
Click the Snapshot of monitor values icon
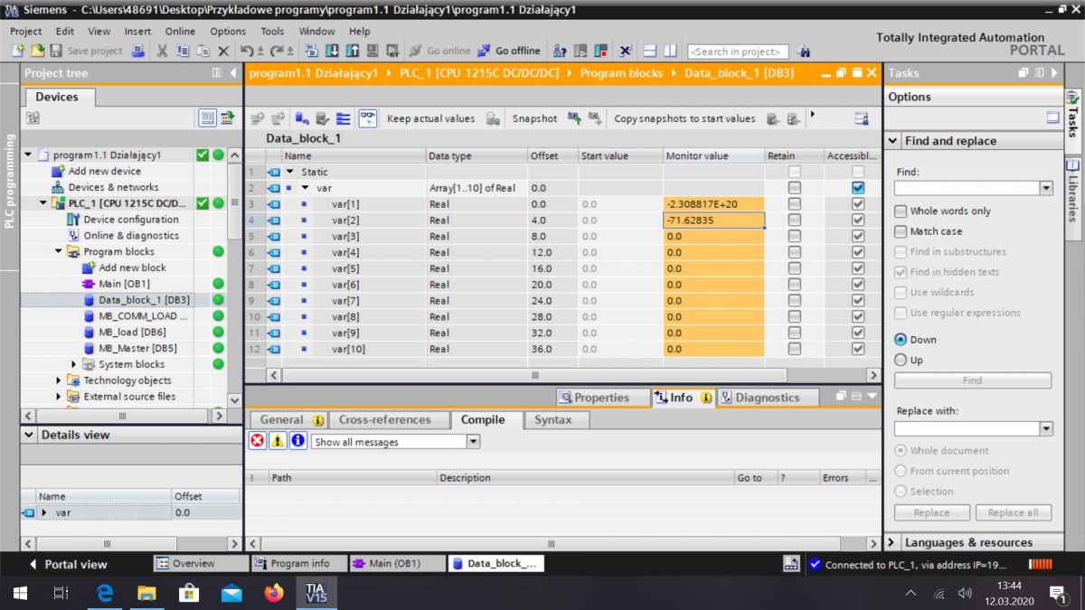tap(575, 118)
